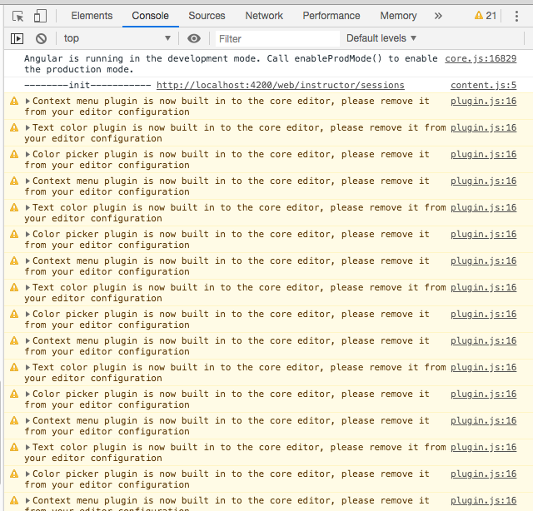
Task: Expand the first Color picker plugin warning
Action: [27, 154]
